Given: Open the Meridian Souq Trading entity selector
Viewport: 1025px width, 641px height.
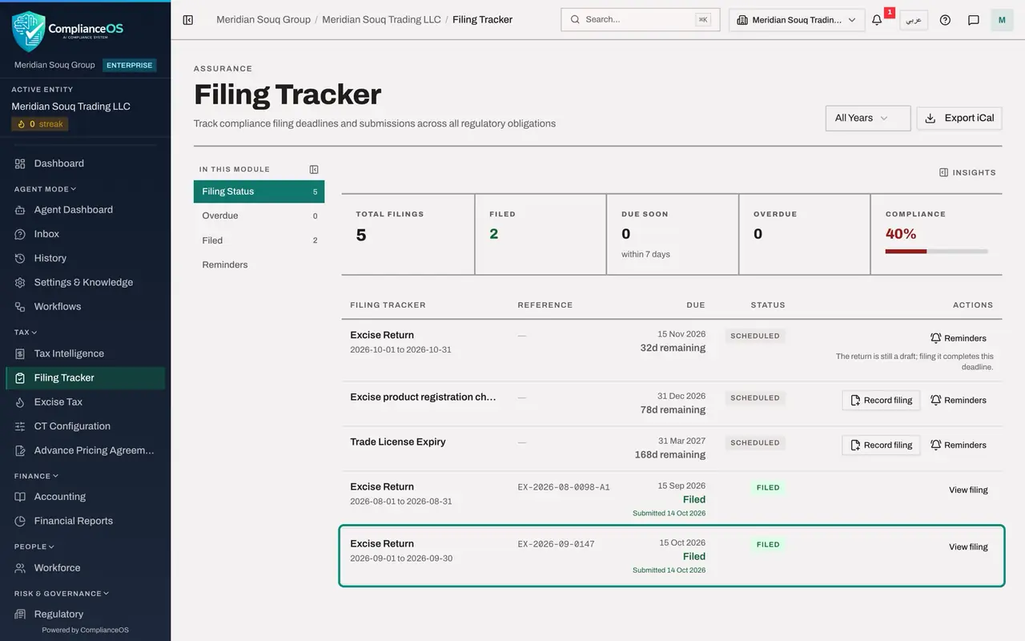Looking at the screenshot, I should 797,20.
